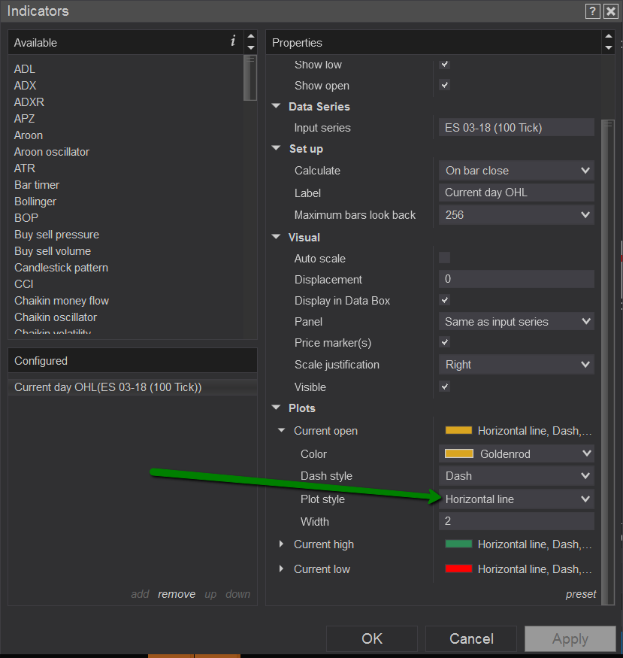Open the Dash style dropdown
The image size is (623, 658).
coord(516,476)
